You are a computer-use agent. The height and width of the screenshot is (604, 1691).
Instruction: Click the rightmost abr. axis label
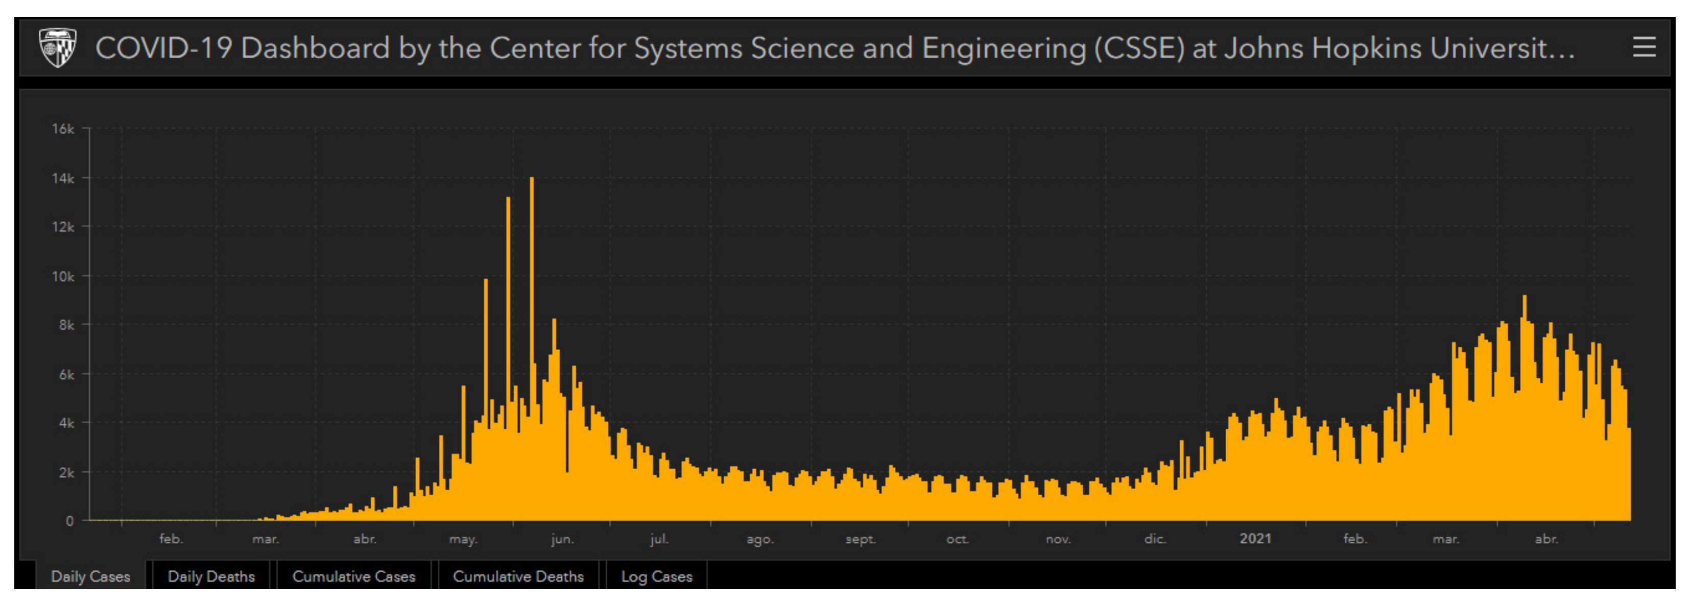click(1546, 539)
